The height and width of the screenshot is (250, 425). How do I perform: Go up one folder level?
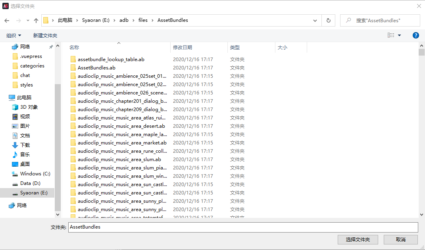(x=36, y=21)
